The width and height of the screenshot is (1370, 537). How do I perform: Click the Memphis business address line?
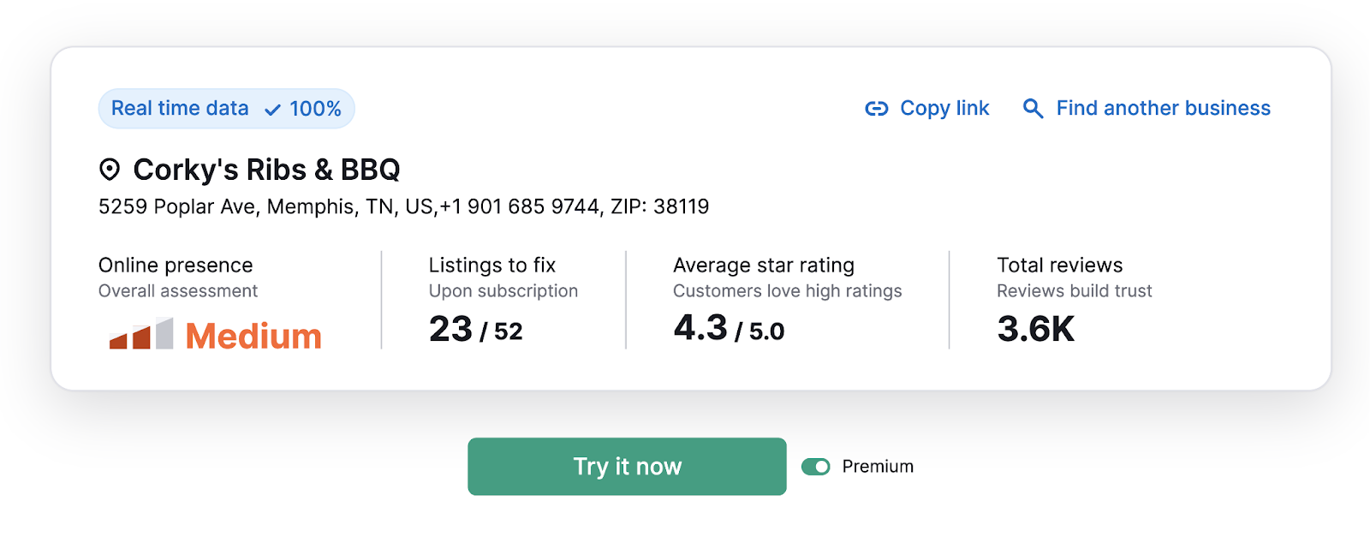pos(403,206)
